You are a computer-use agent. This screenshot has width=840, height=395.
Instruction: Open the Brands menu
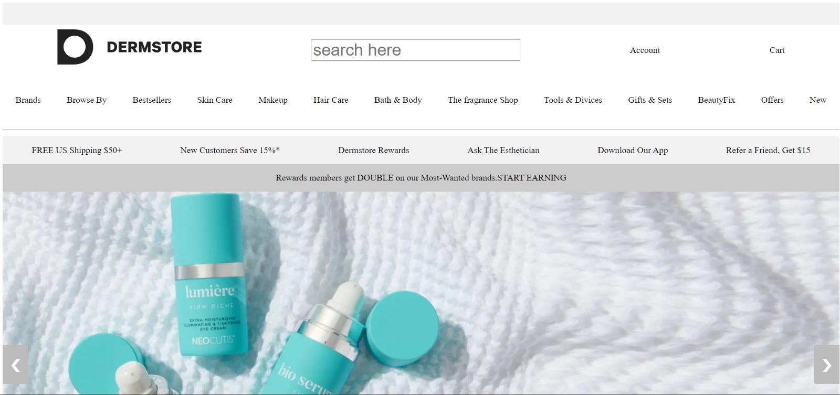pos(28,100)
